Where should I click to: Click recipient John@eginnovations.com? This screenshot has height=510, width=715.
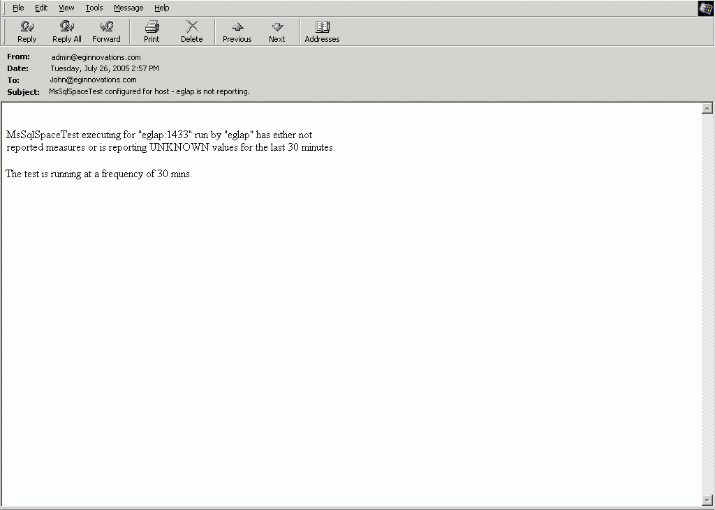pos(93,80)
